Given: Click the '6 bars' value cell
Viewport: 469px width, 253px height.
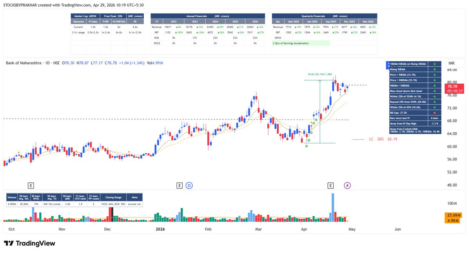Looking at the screenshot, I should [x=435, y=118].
